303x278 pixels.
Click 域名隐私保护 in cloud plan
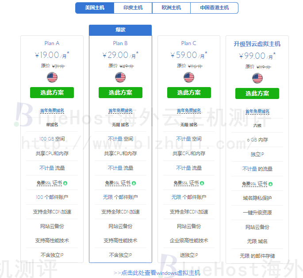click(257, 198)
